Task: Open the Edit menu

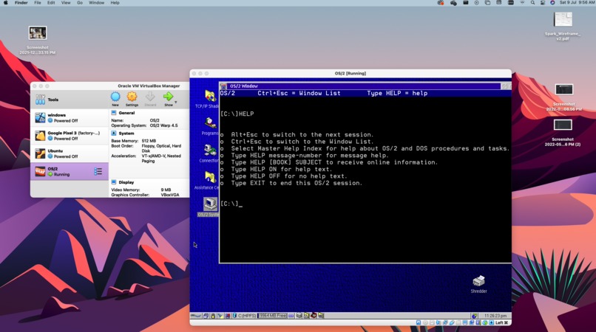Action: 51,3
